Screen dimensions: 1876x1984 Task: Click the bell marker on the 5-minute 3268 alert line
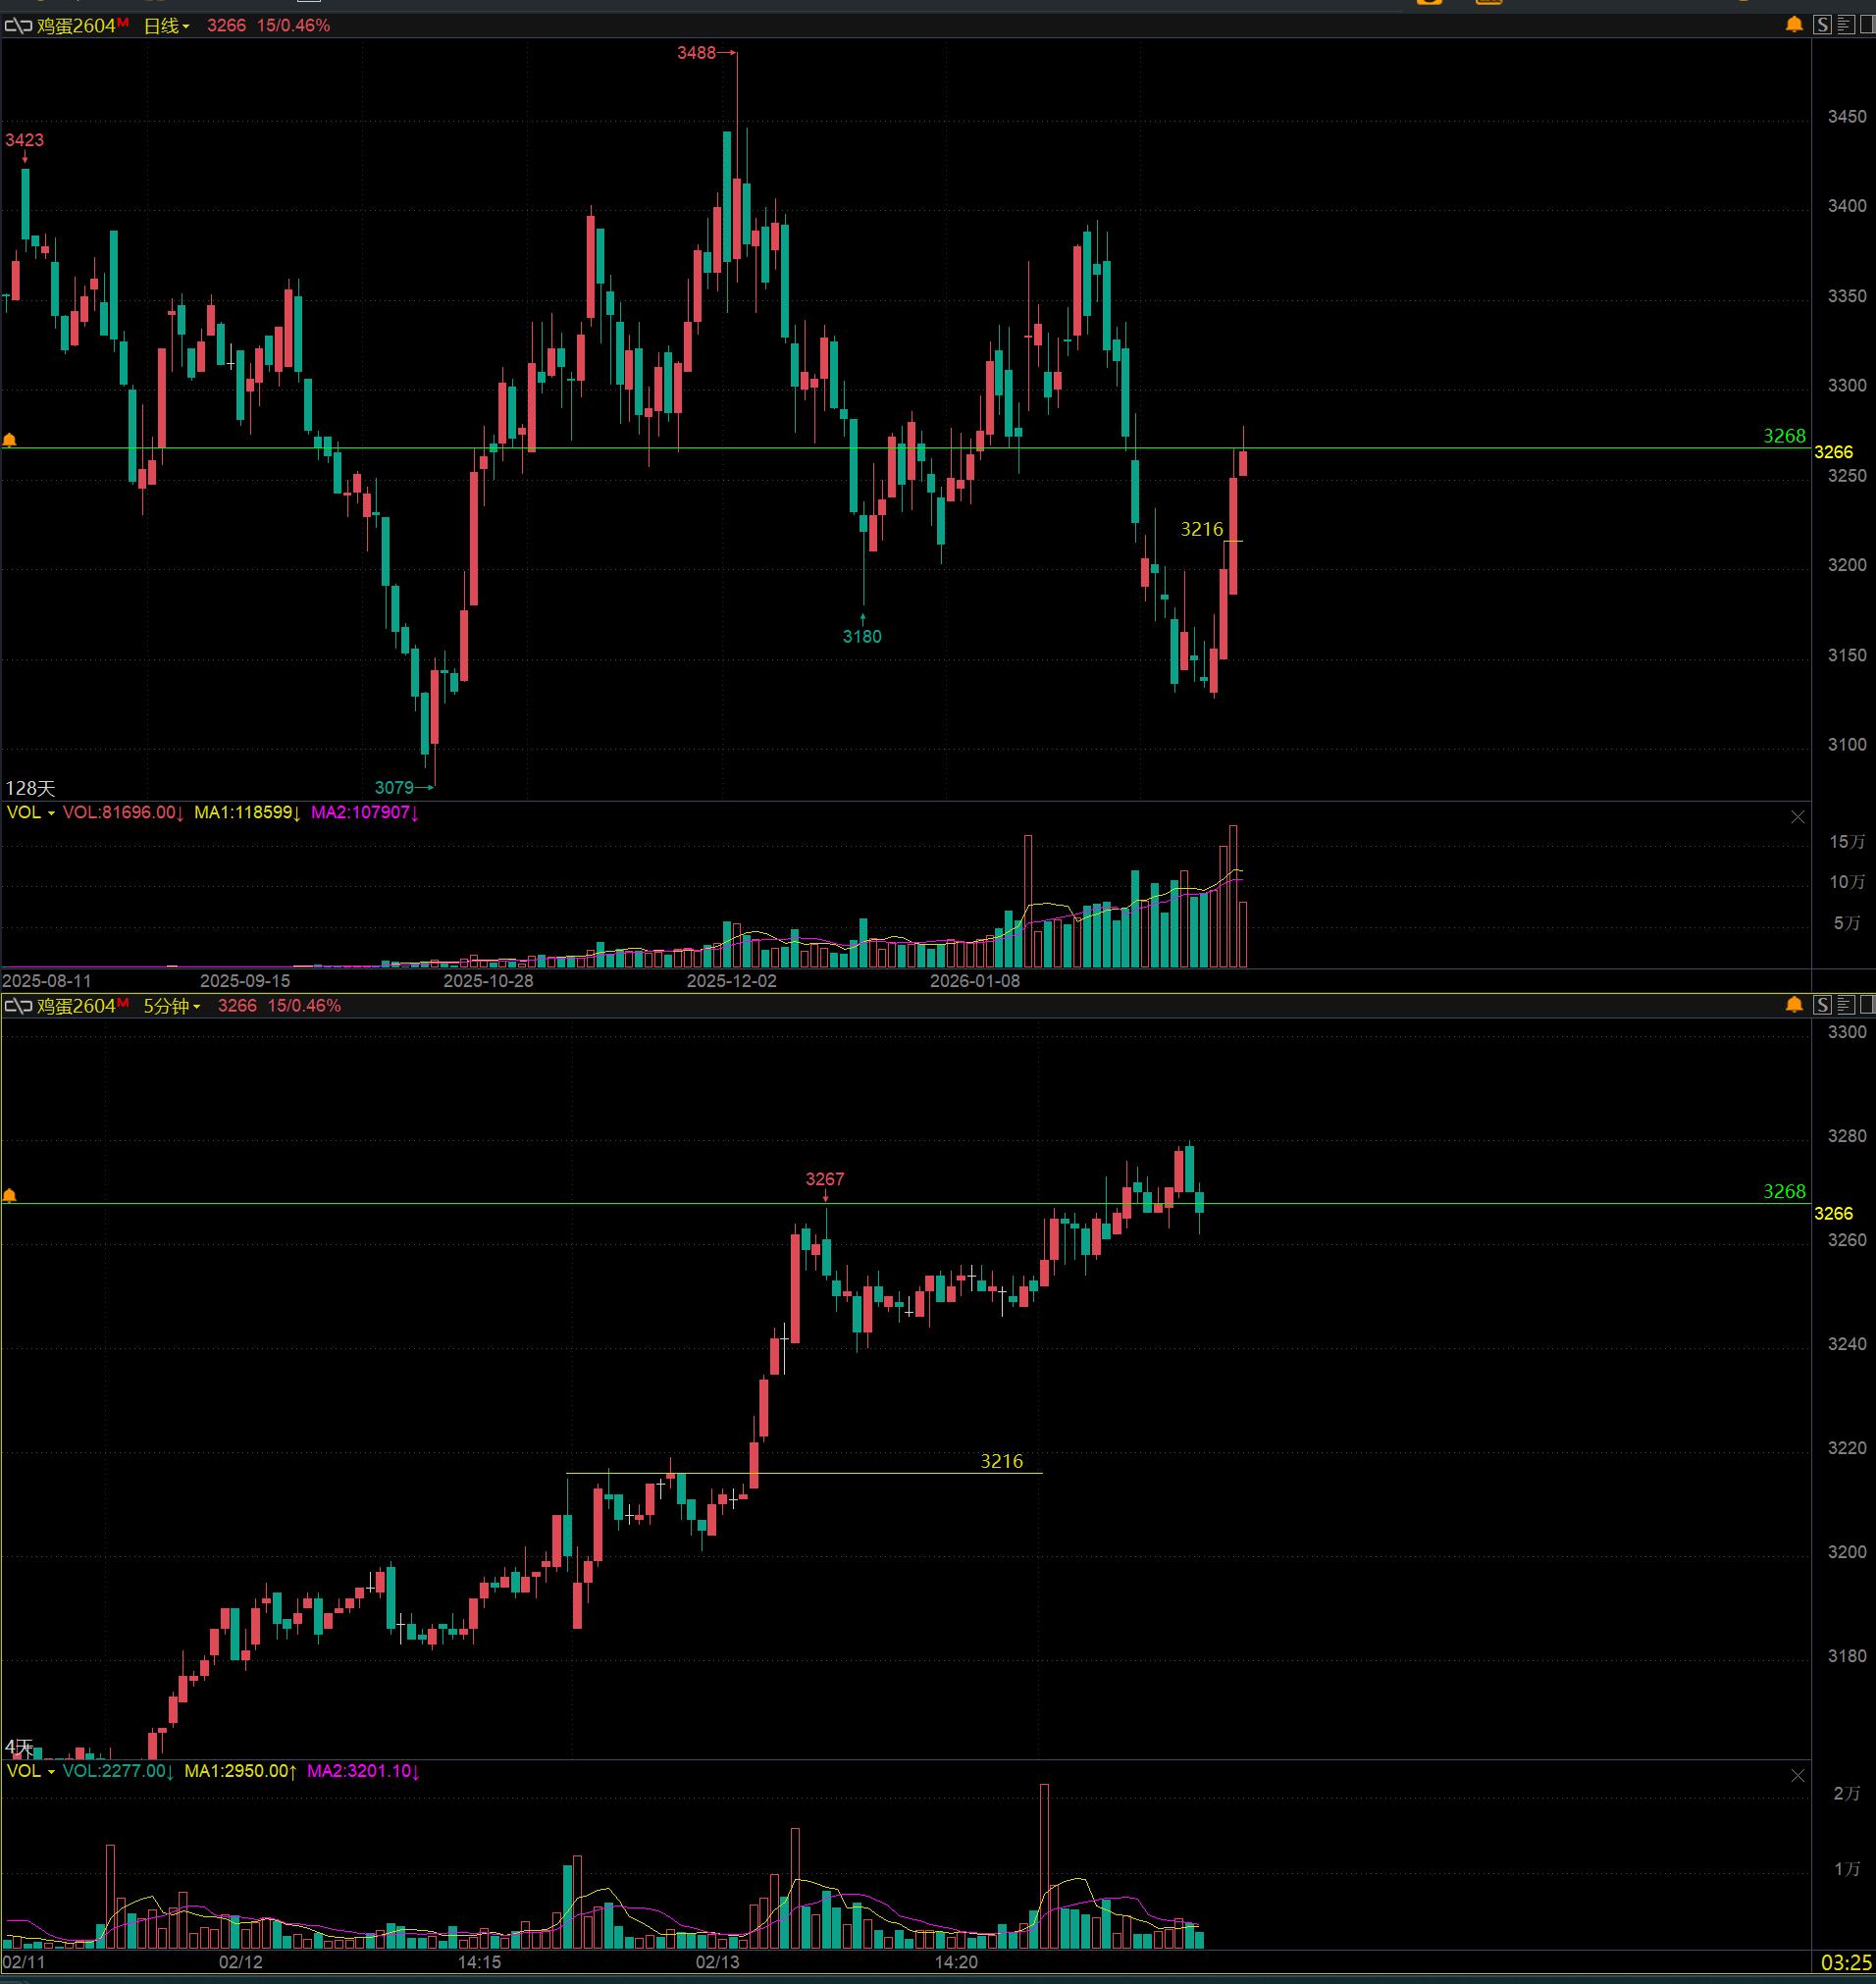pos(10,1195)
